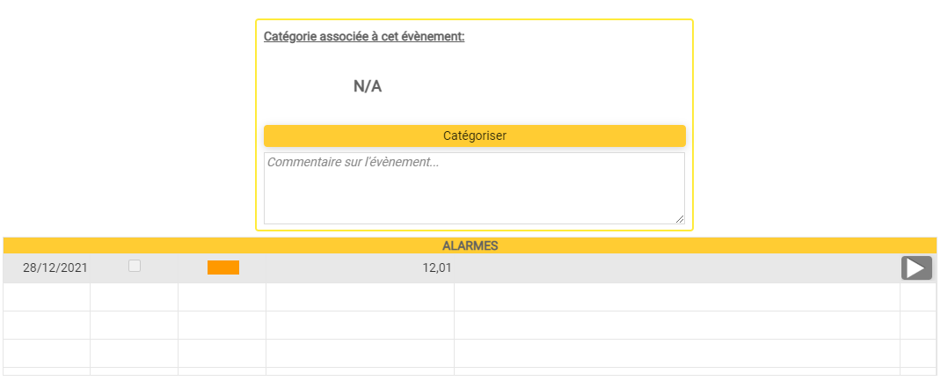Select empty cell directly below the 12,01 value

pos(360,297)
